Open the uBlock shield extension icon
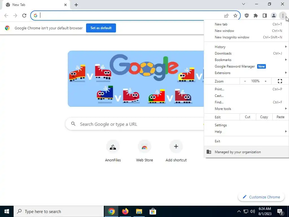 [247, 16]
